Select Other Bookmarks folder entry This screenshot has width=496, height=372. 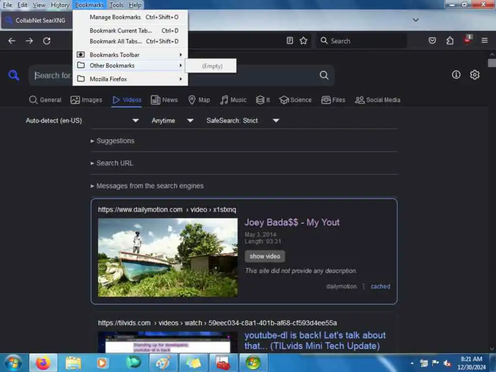pyautogui.click(x=130, y=65)
